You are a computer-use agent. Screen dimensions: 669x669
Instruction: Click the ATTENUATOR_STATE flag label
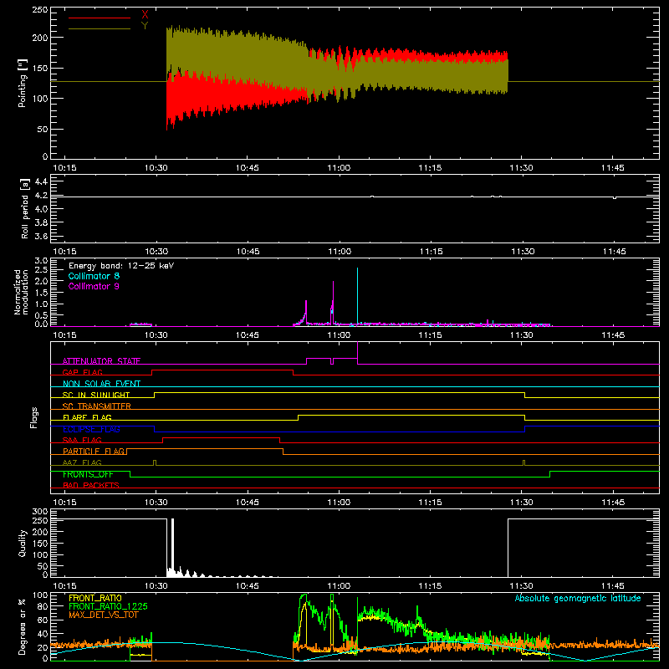pos(101,361)
